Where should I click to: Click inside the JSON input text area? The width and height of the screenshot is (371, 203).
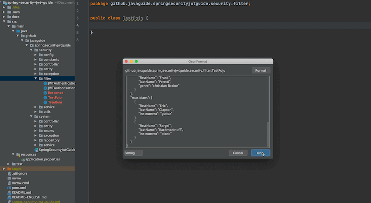209,106
